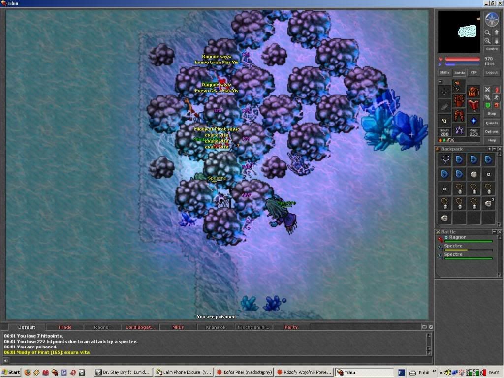Toggle the Battle window button
This screenshot has width=504, height=378.
tap(459, 73)
